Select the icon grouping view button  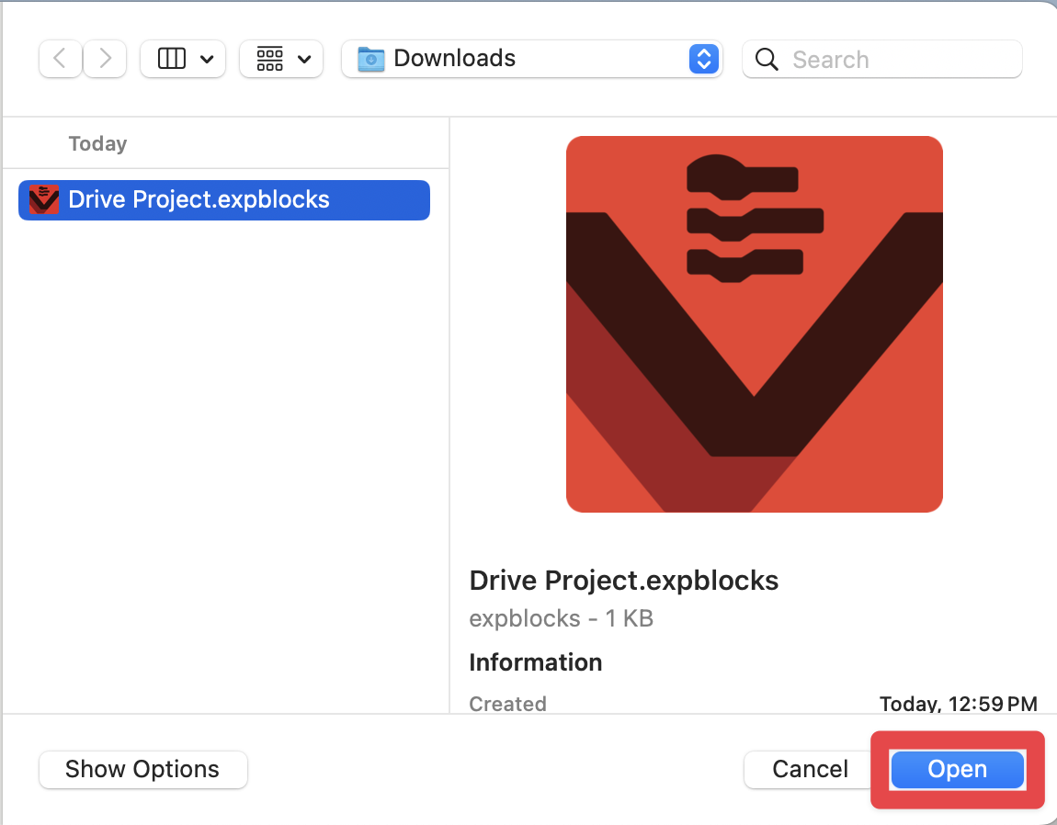[x=270, y=58]
